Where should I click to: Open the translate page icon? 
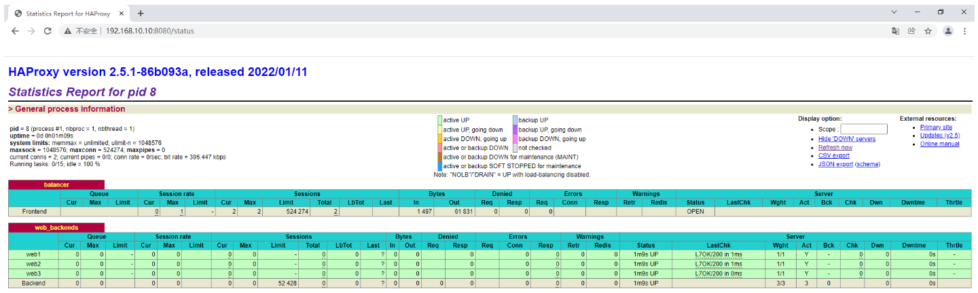(895, 31)
